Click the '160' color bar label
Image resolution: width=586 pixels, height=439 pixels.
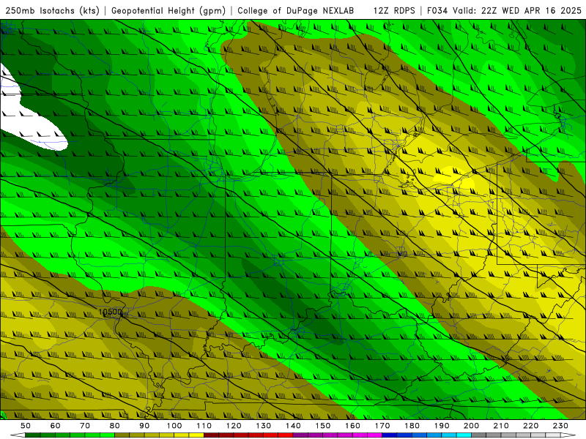(353, 426)
